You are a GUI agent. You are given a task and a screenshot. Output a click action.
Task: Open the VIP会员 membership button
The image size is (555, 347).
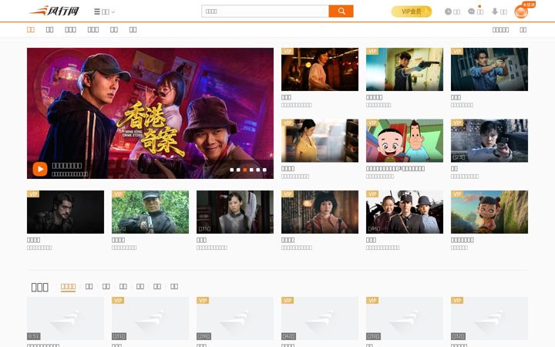(x=412, y=12)
